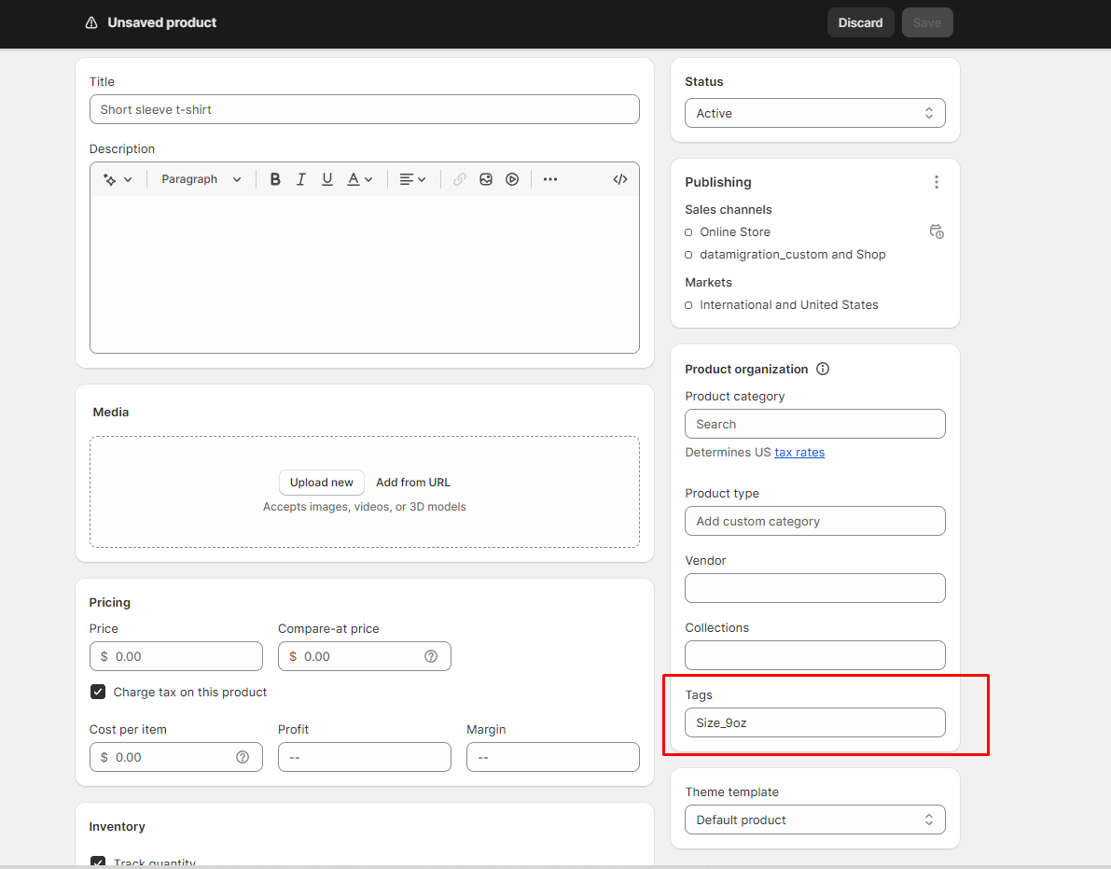Click Upload new media button

[x=322, y=482]
